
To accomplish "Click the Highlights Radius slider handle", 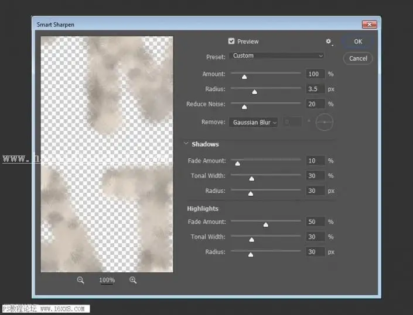I will coord(251,255).
